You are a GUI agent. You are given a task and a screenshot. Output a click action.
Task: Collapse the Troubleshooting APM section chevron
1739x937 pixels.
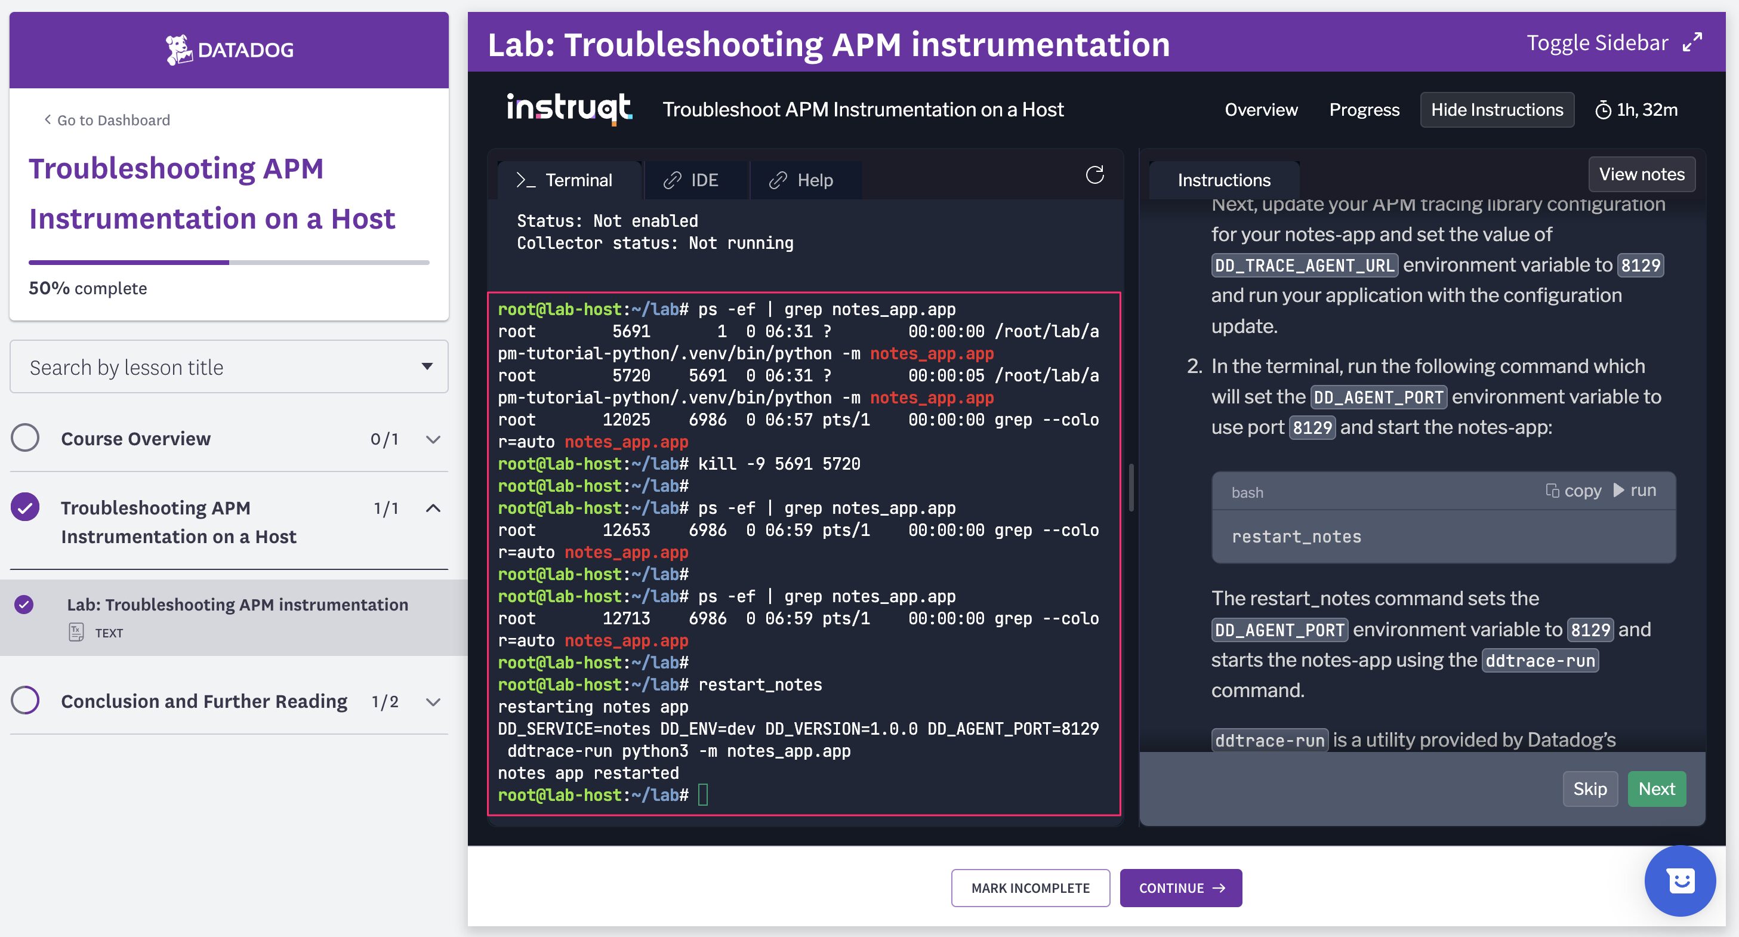tap(433, 508)
